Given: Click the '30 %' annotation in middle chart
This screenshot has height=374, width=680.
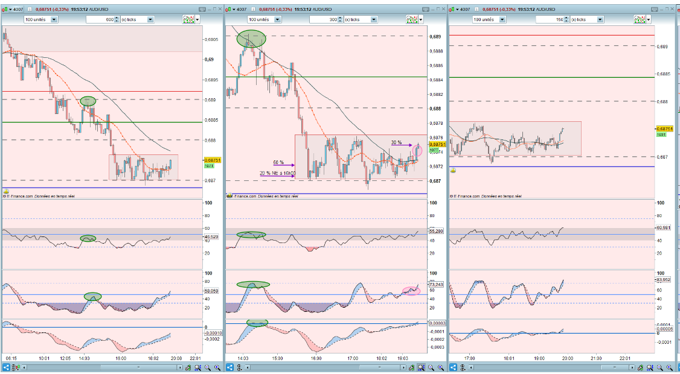Looking at the screenshot, I should tap(396, 142).
